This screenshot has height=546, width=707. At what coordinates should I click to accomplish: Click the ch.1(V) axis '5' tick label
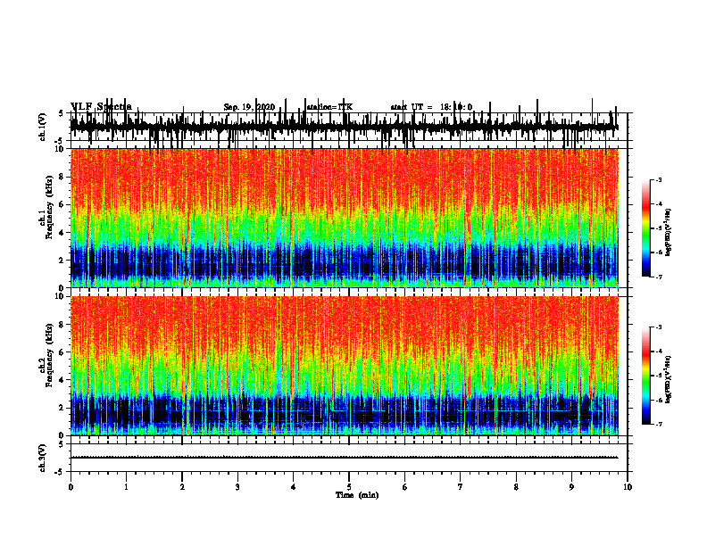point(62,113)
